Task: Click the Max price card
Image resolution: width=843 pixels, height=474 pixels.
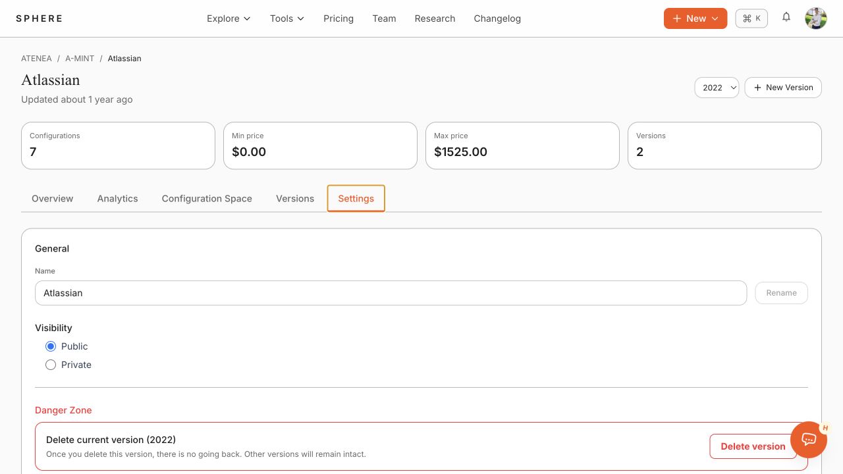Action: pyautogui.click(x=522, y=145)
